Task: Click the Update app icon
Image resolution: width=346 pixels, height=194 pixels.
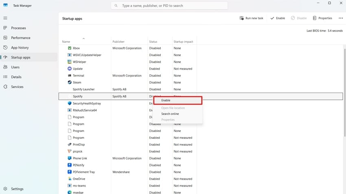Action: click(70, 69)
